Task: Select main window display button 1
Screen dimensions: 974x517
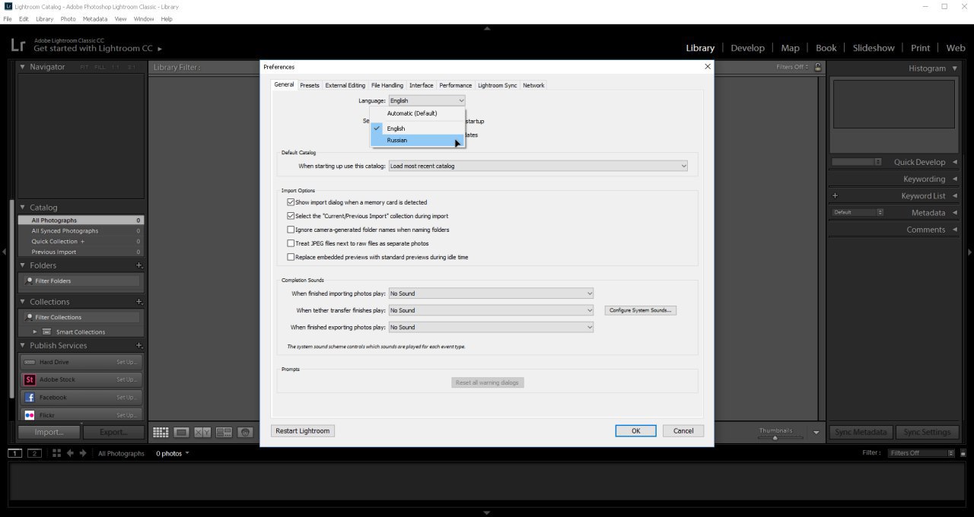Action: coord(14,453)
